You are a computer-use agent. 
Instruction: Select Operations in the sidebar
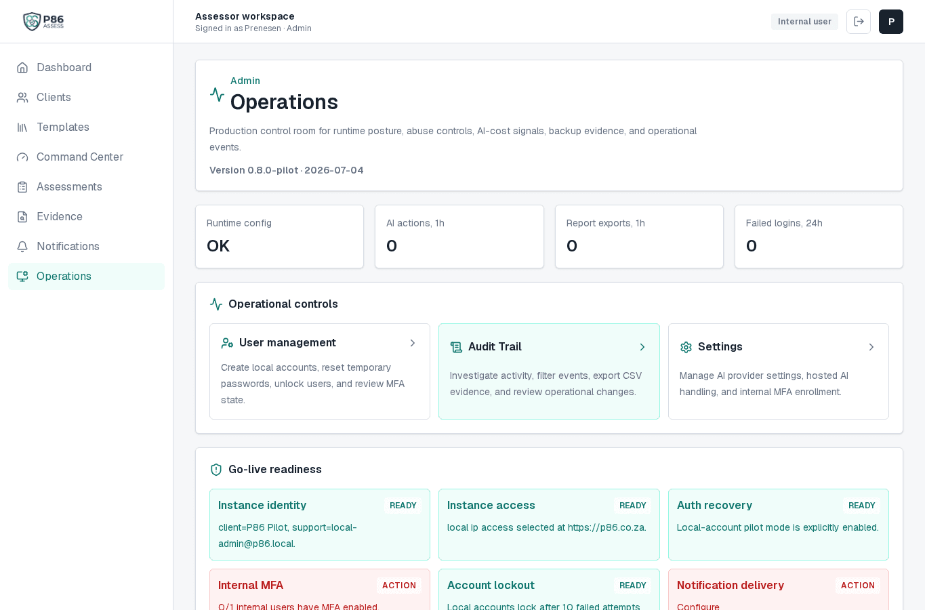click(86, 277)
